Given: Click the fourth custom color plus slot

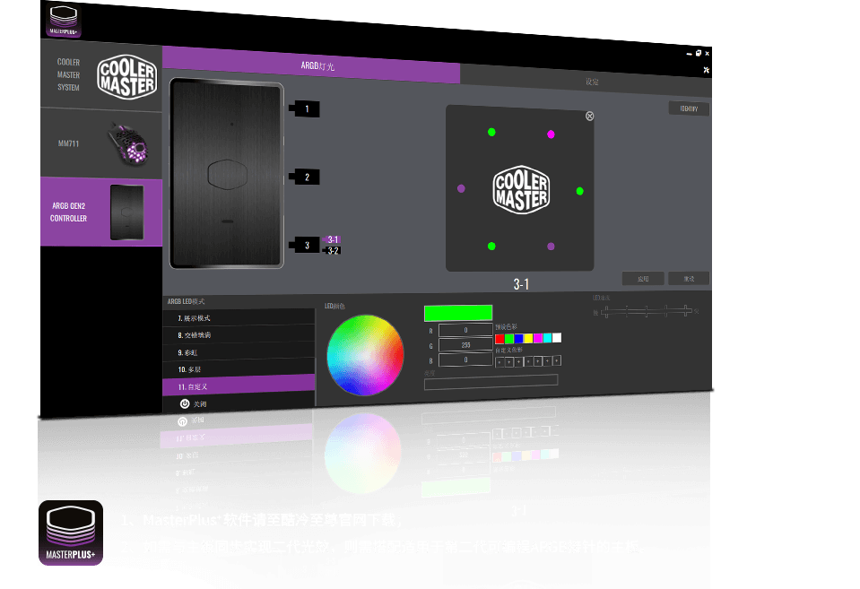Looking at the screenshot, I should (x=528, y=361).
